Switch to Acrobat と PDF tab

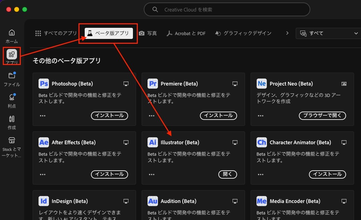tap(186, 33)
